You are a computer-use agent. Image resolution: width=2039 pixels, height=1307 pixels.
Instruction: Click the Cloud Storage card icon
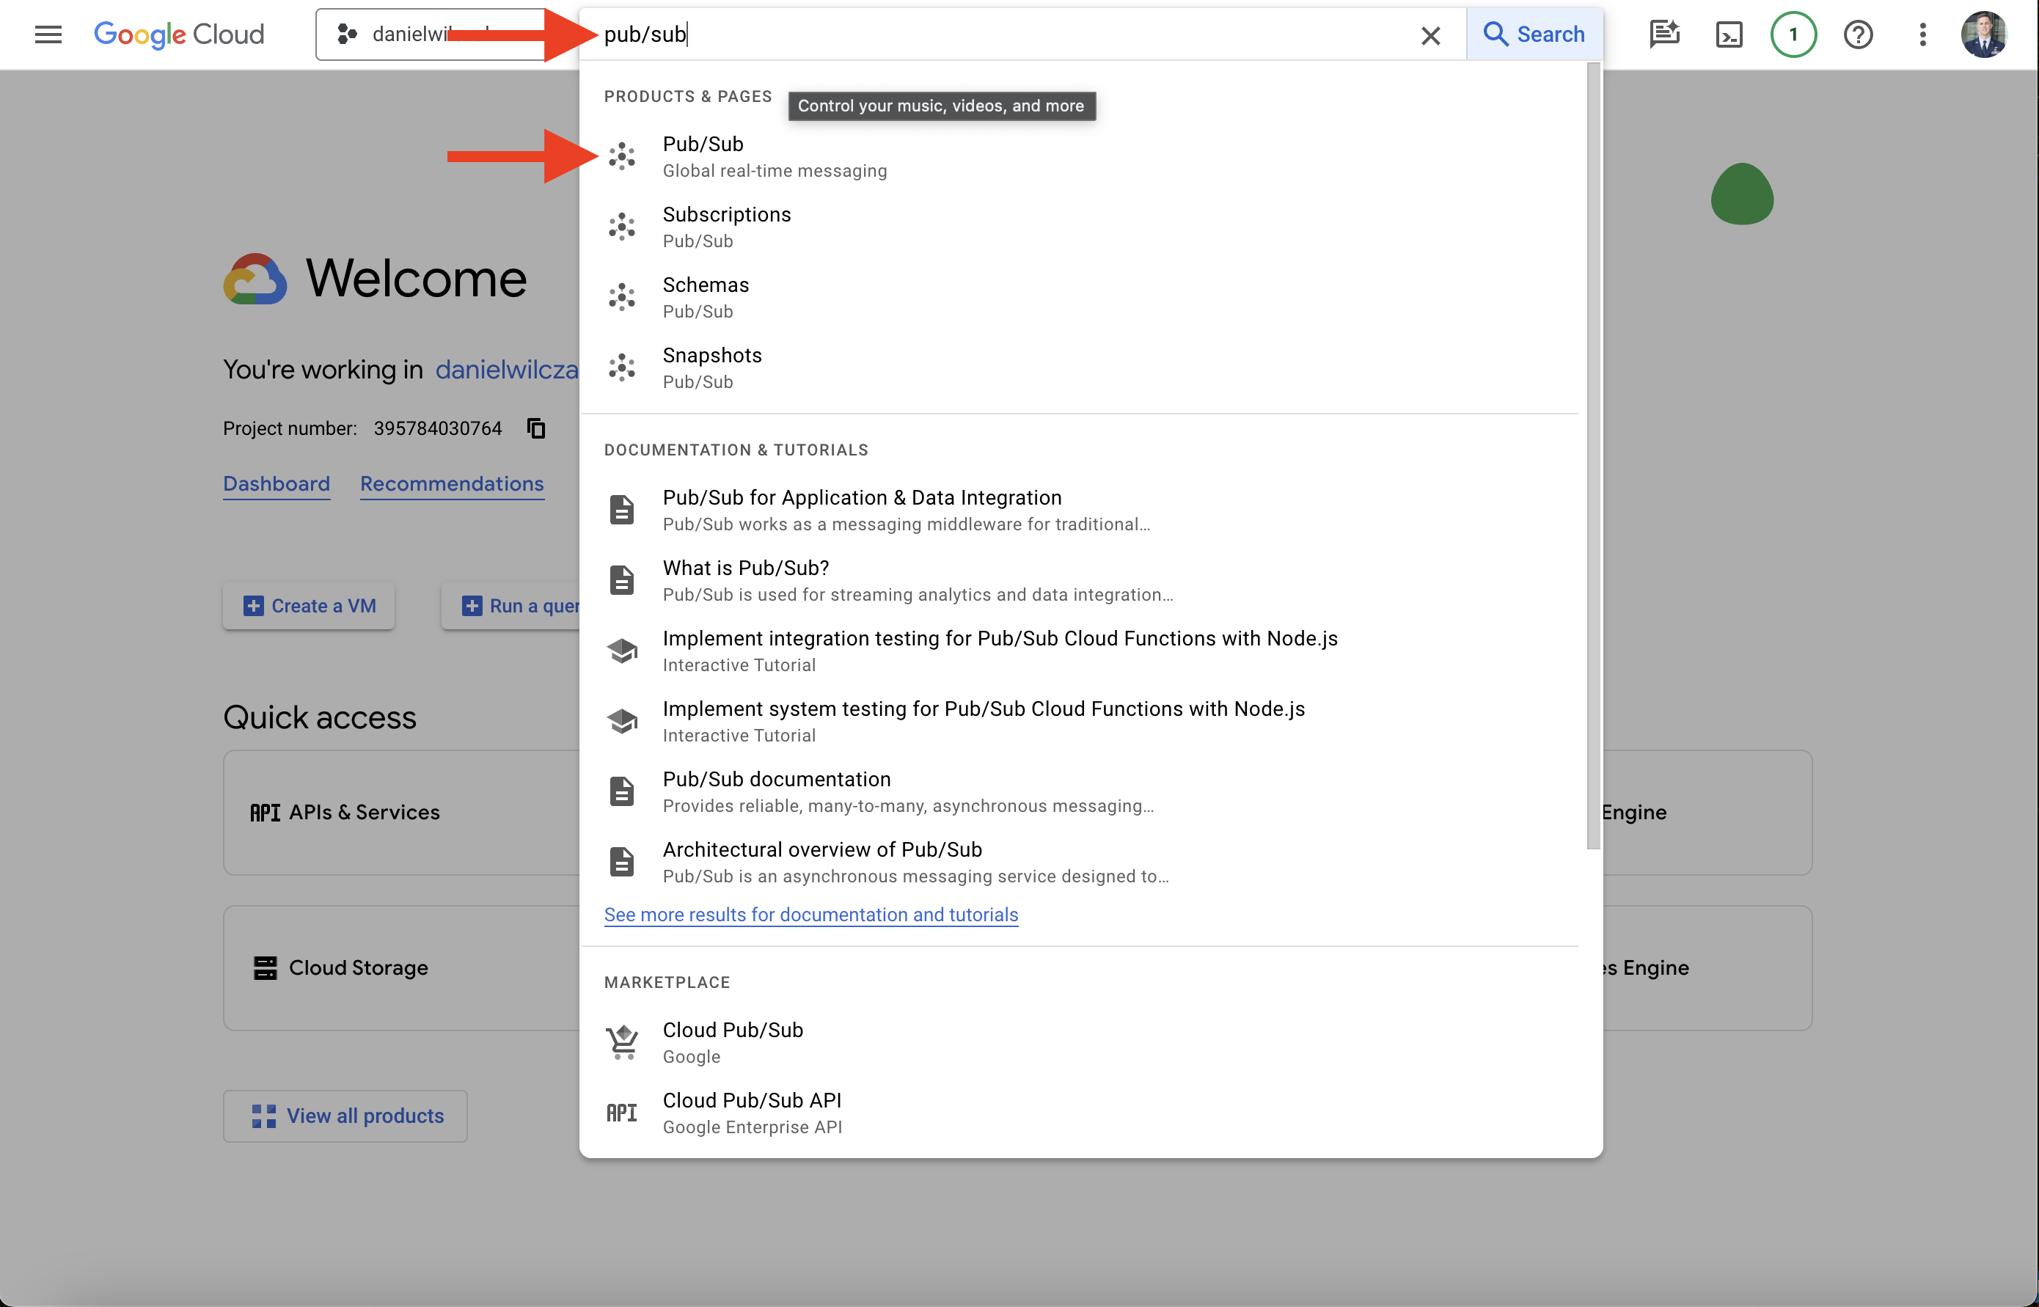pos(266,967)
